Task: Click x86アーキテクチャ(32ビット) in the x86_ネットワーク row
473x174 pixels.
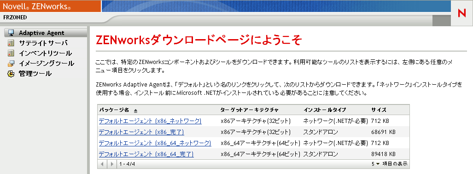Action: pos(256,121)
